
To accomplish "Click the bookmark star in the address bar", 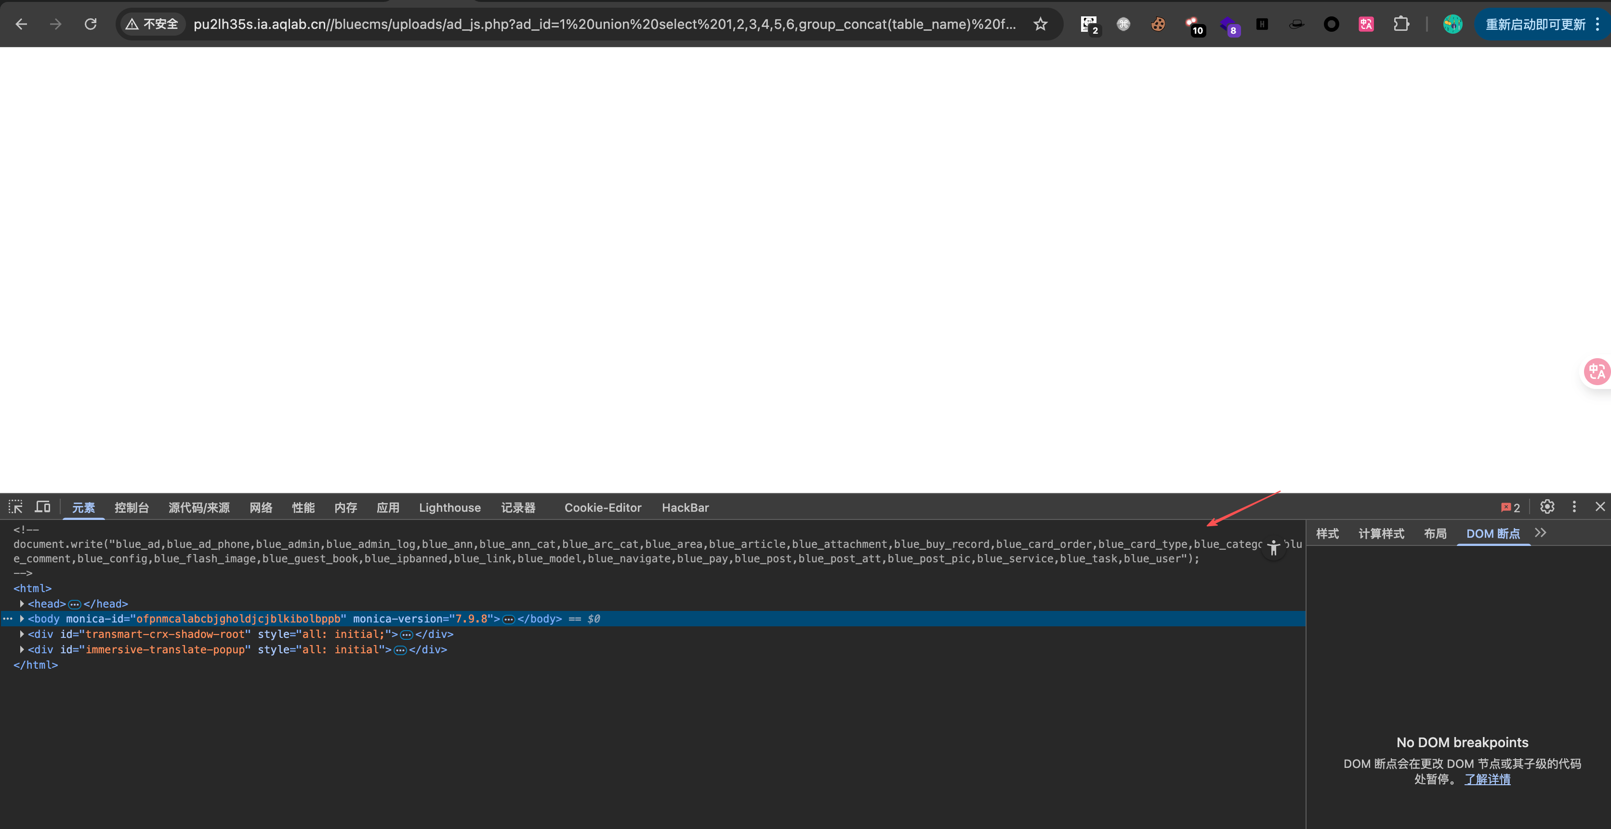I will [x=1040, y=25].
